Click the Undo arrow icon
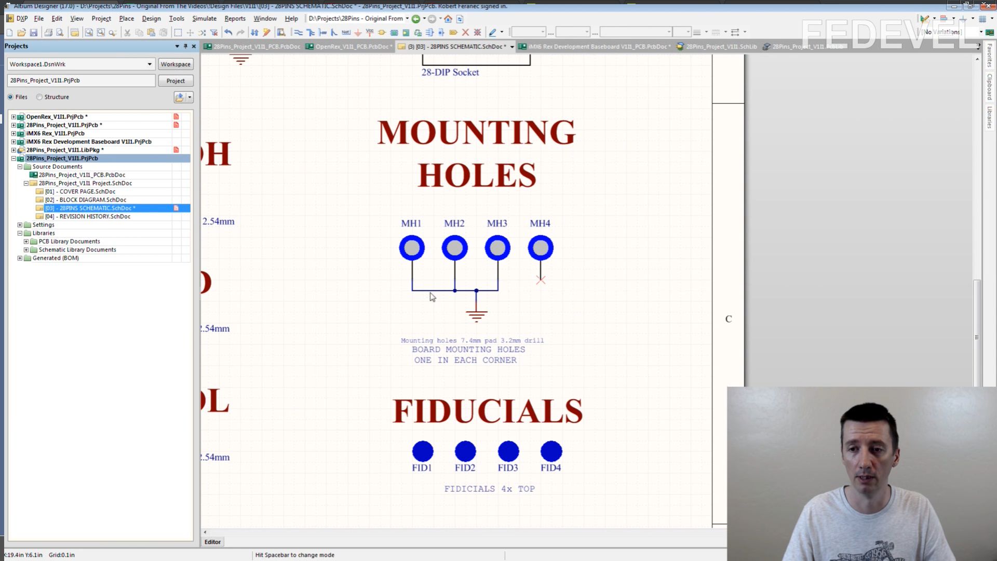The width and height of the screenshot is (997, 561). [x=228, y=33]
